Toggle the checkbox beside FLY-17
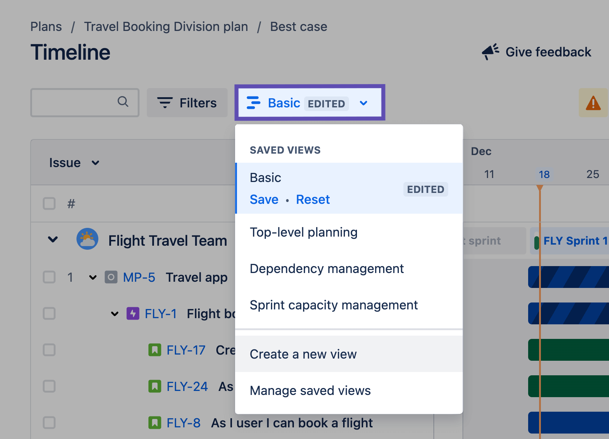The height and width of the screenshot is (439, 609). tap(49, 350)
